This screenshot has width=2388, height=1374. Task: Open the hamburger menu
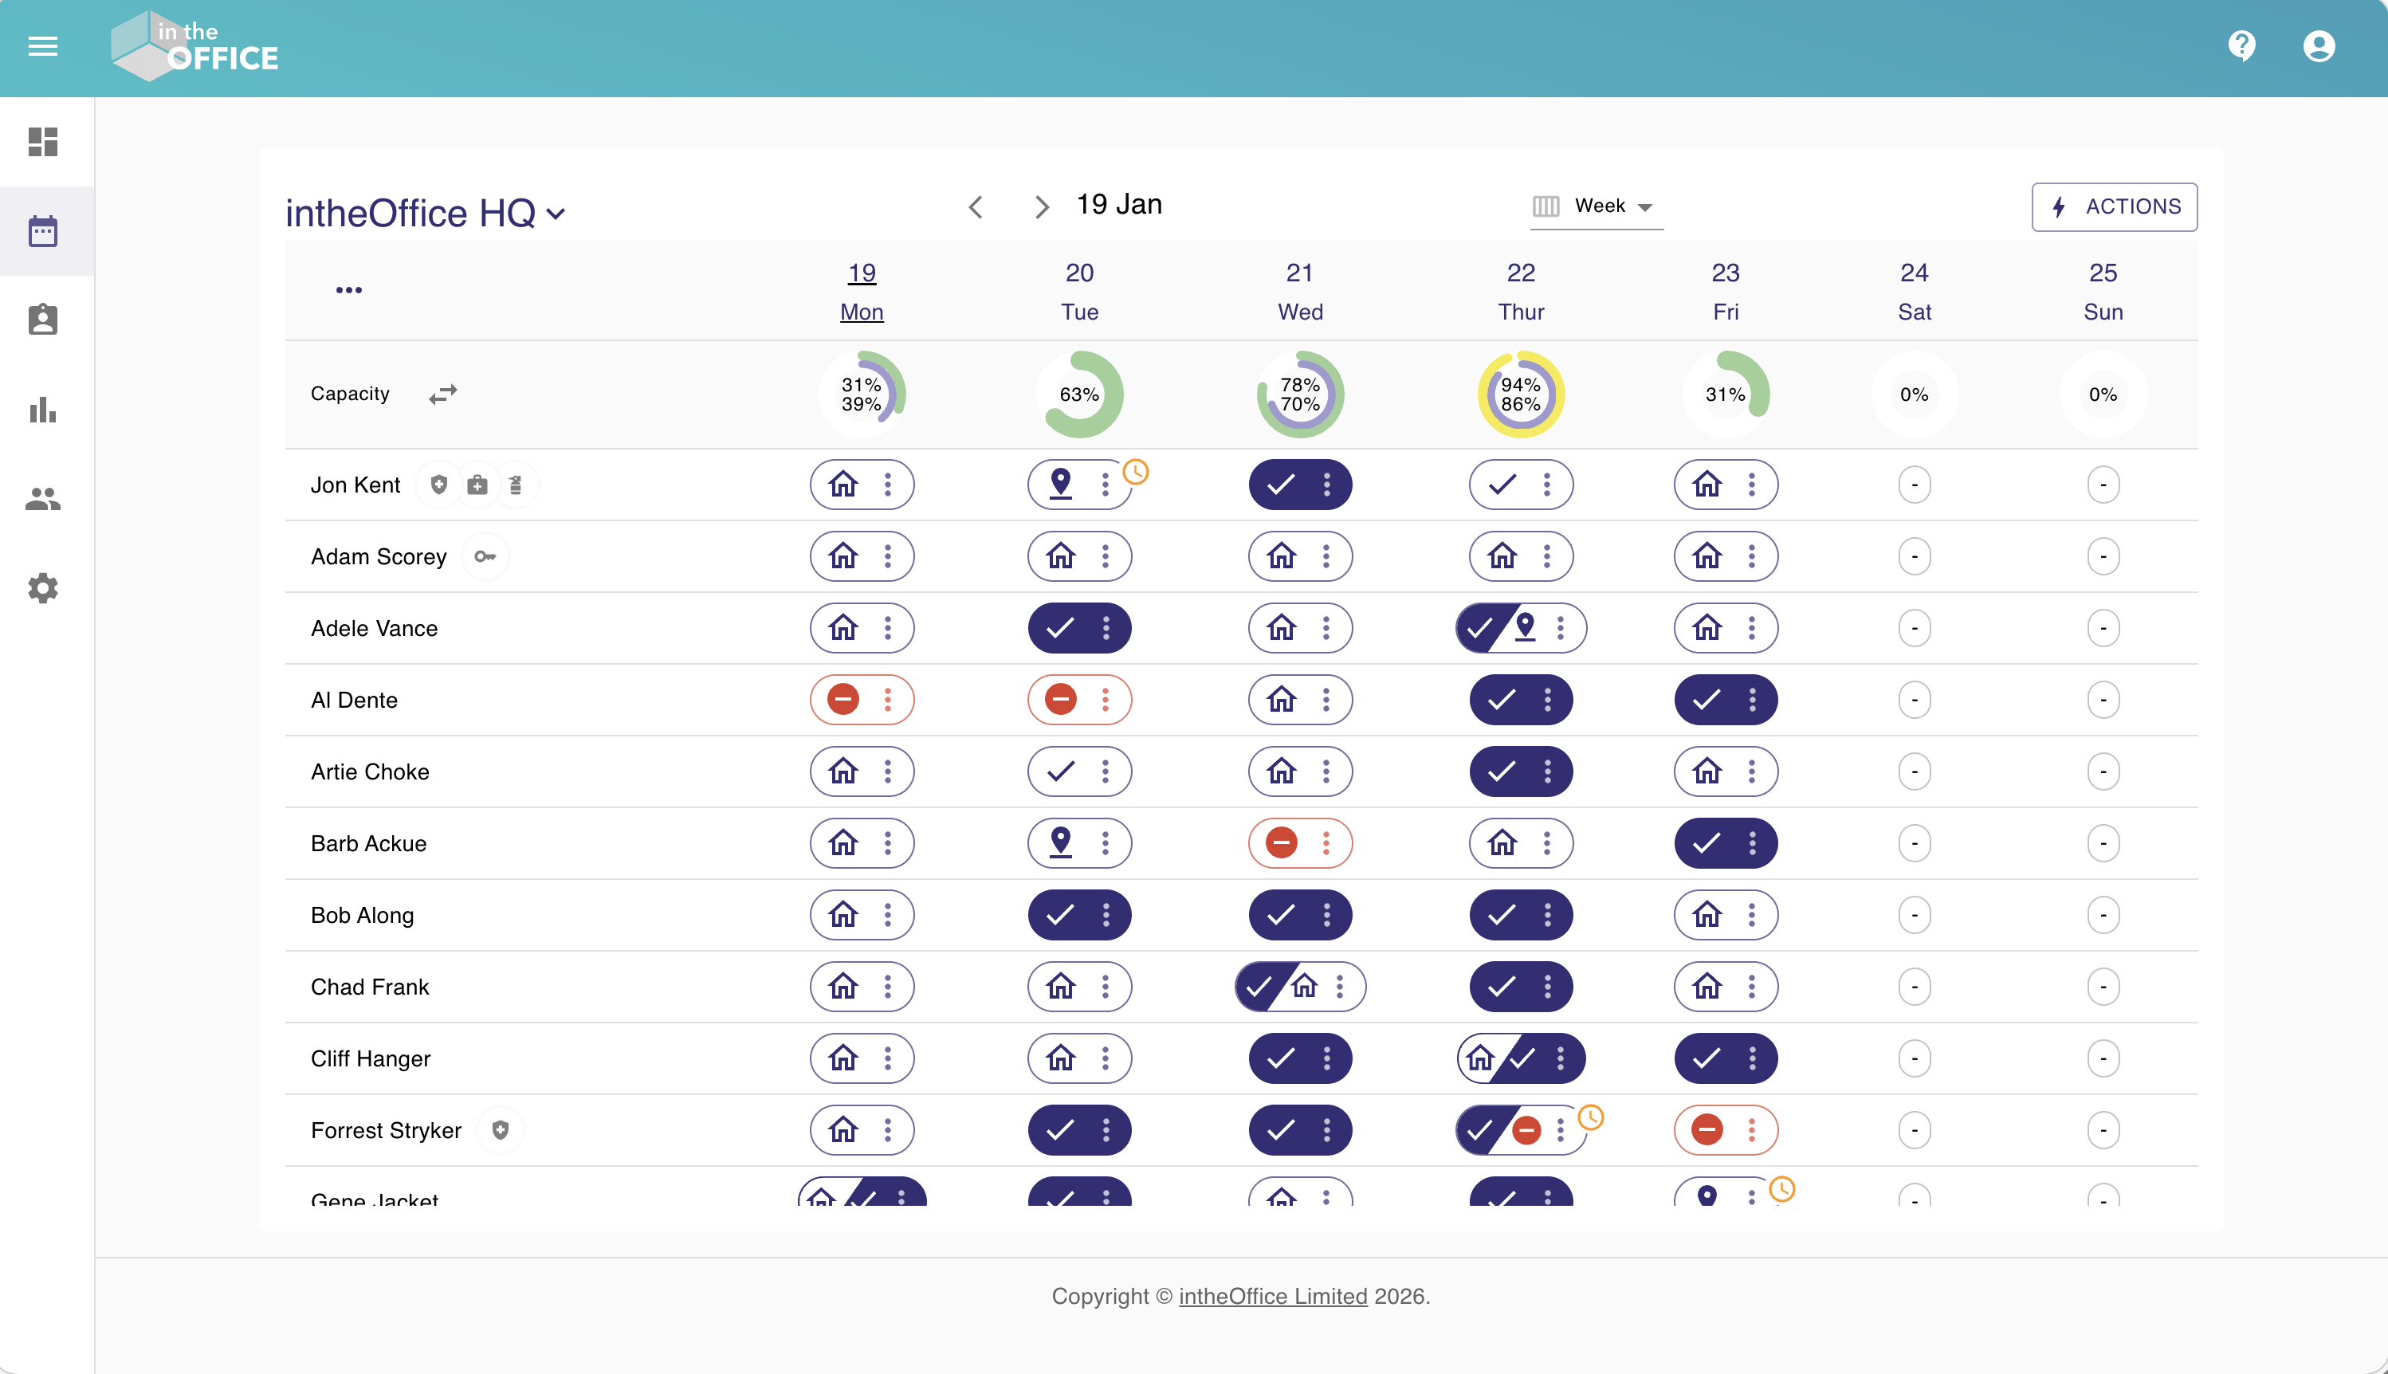(42, 46)
